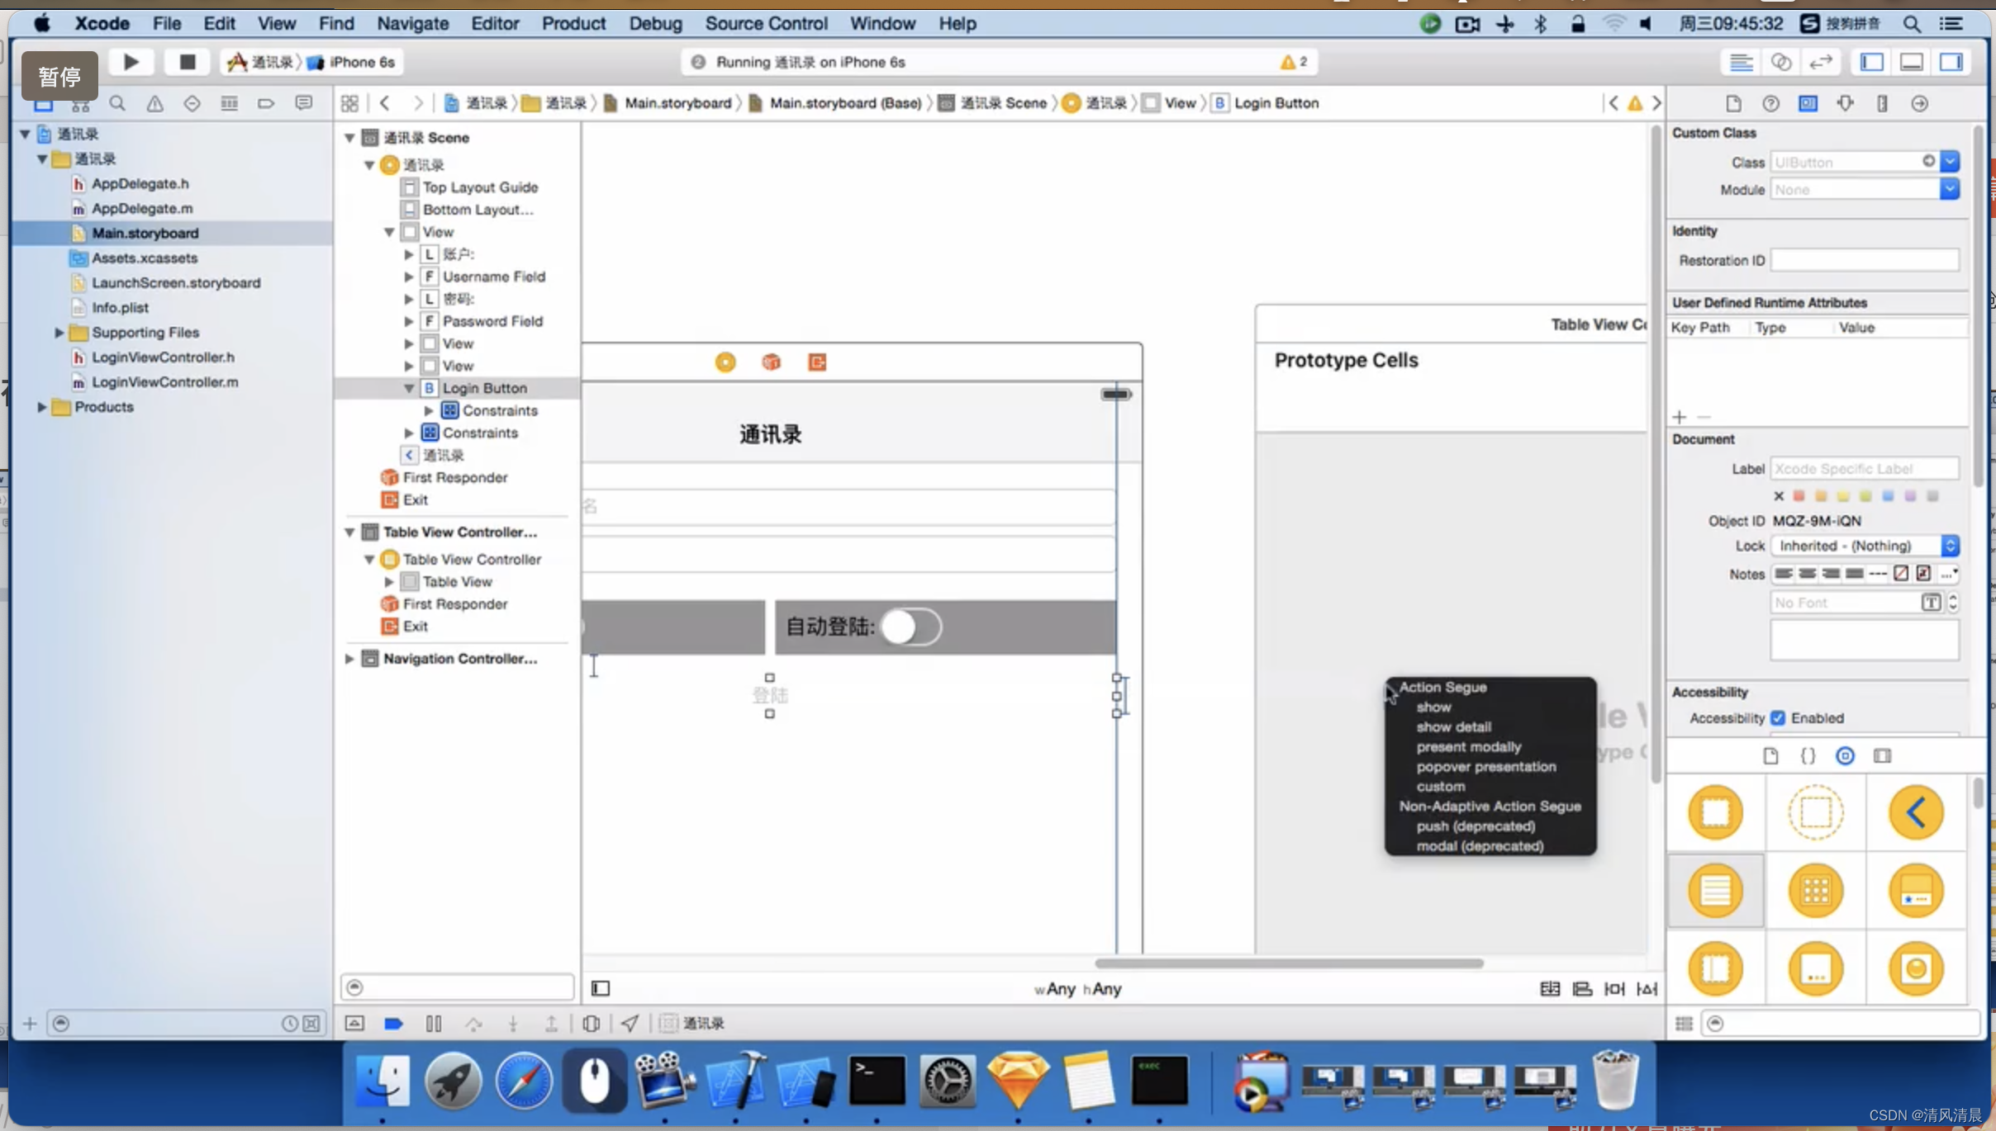Toggle the 自动登陆 switch off
Screen dimensions: 1996x1131
(x=911, y=627)
